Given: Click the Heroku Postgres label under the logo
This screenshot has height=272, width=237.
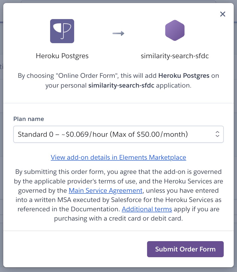Looking at the screenshot, I should pos(62,56).
